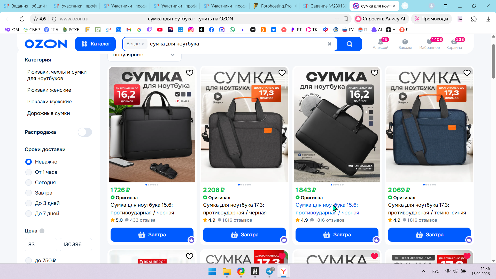Play video on the 2206₽ bag card
This screenshot has height=279, width=496.
pyautogui.click(x=218, y=97)
